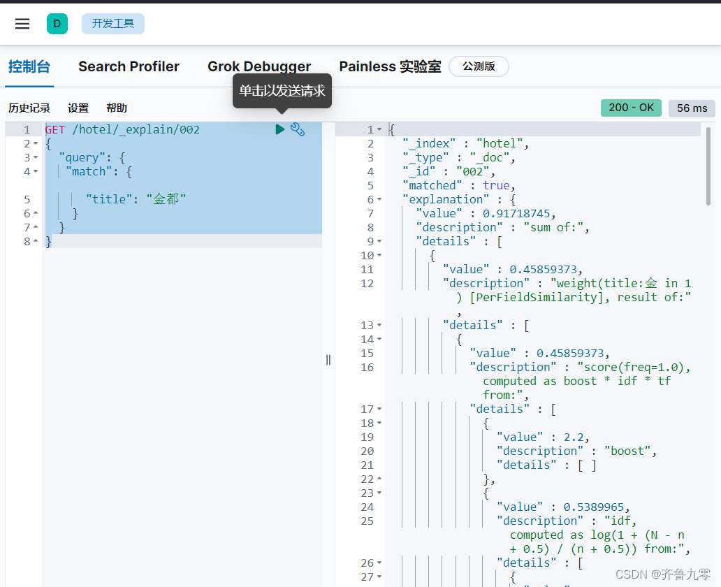Send the request via the green play icon
The width and height of the screenshot is (721, 587).
(279, 129)
